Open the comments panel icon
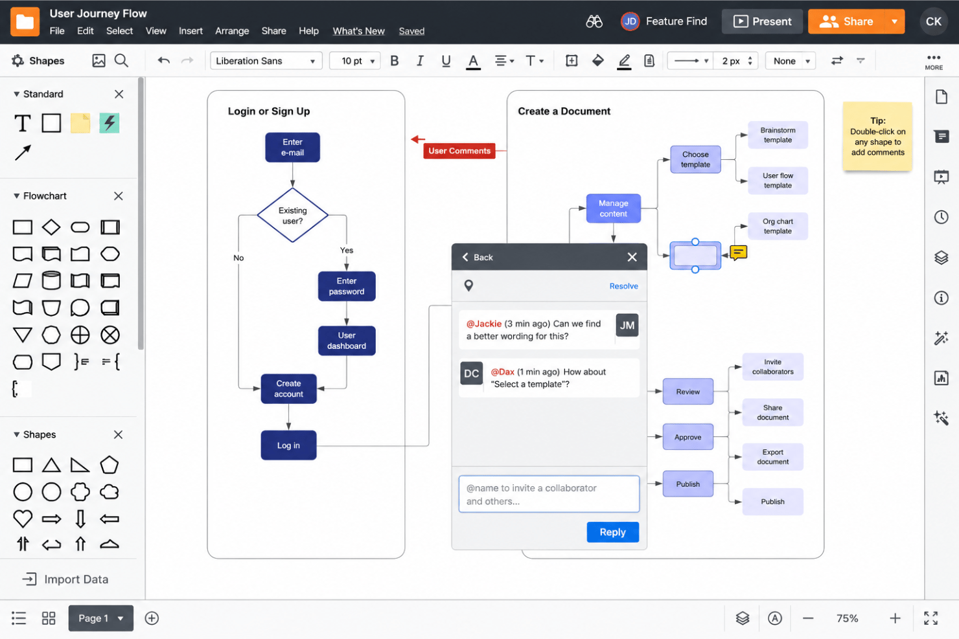This screenshot has height=639, width=959. (x=942, y=137)
